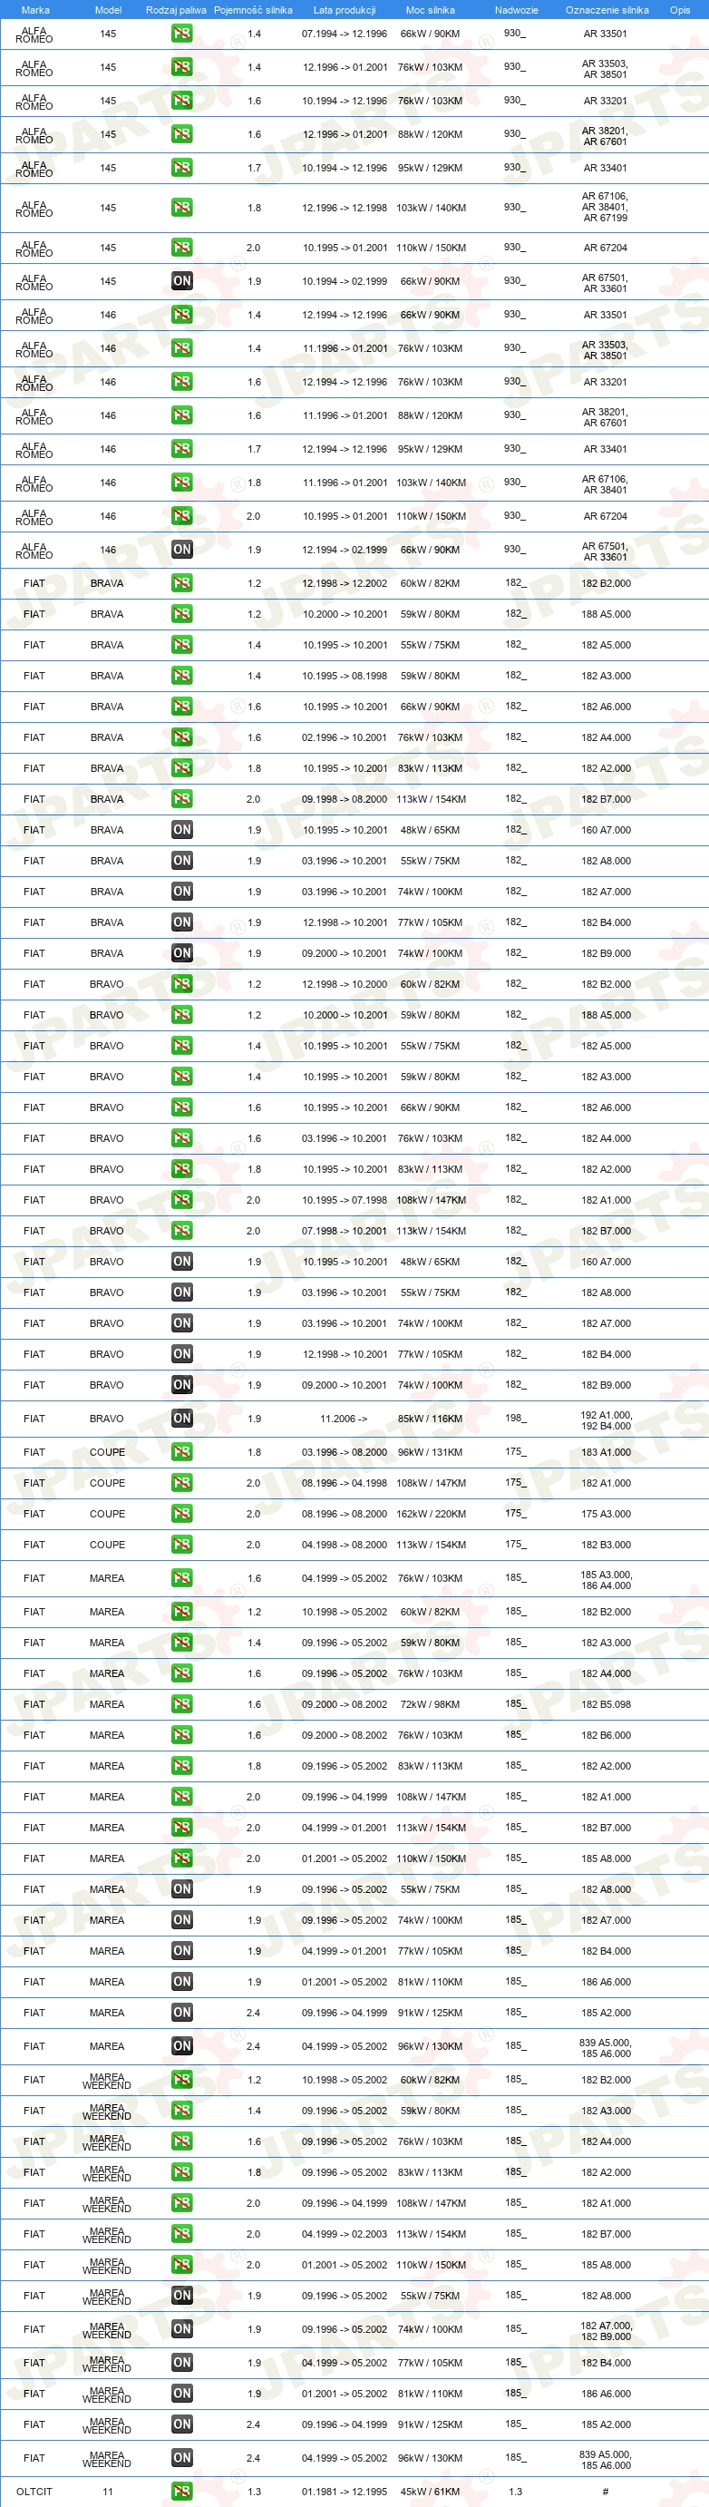Viewport: 709px width, 2507px height.
Task: Click the Model column header
Action: coord(108,10)
